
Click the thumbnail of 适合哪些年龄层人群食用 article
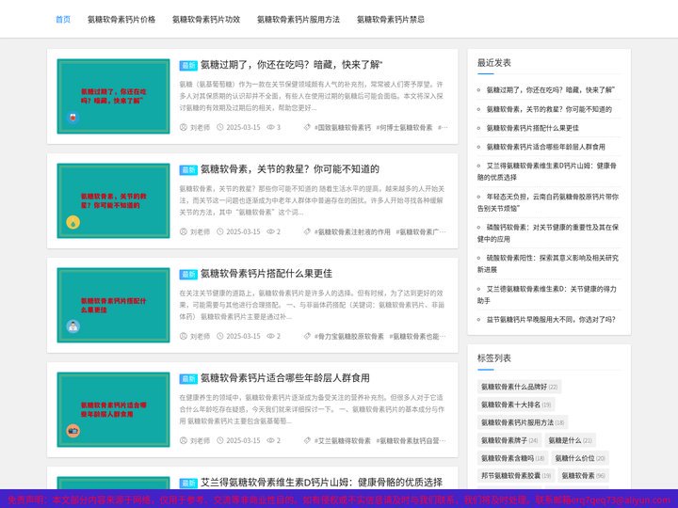(113, 409)
